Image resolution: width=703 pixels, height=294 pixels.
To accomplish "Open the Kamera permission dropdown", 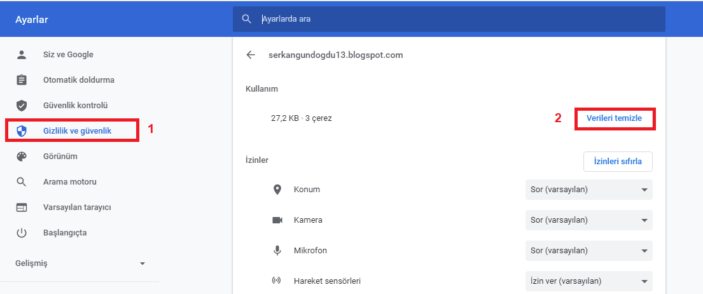I will pos(588,220).
